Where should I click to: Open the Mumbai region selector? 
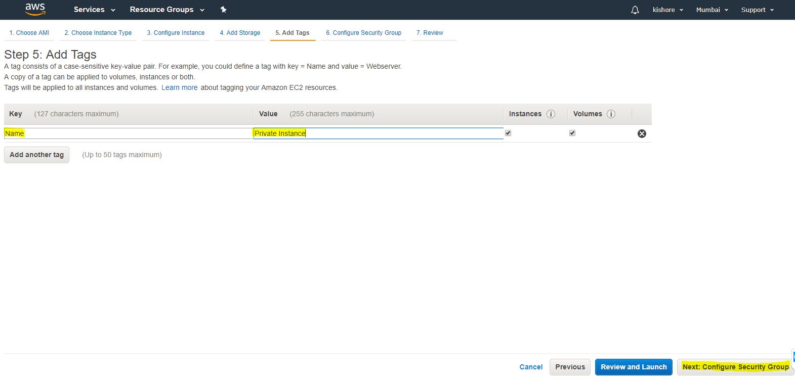712,10
